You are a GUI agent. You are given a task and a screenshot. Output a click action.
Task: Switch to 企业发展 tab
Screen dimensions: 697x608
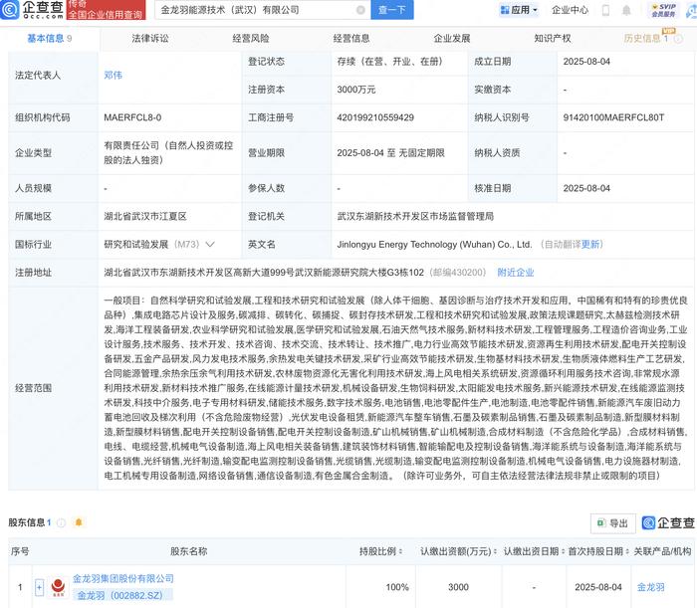click(452, 39)
